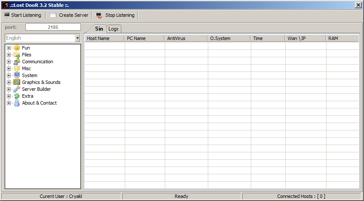The width and height of the screenshot is (364, 201).
Task: Click the Stop Listening icon
Action: coord(99,15)
